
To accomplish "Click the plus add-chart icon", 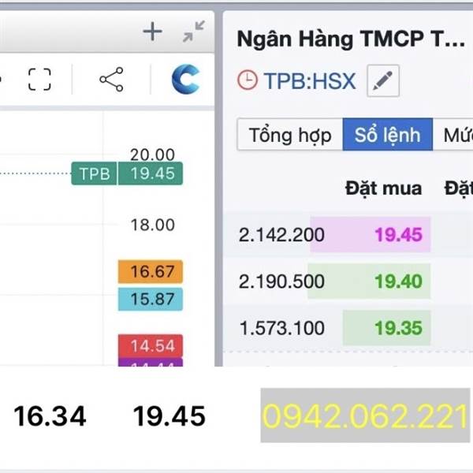I will (152, 32).
